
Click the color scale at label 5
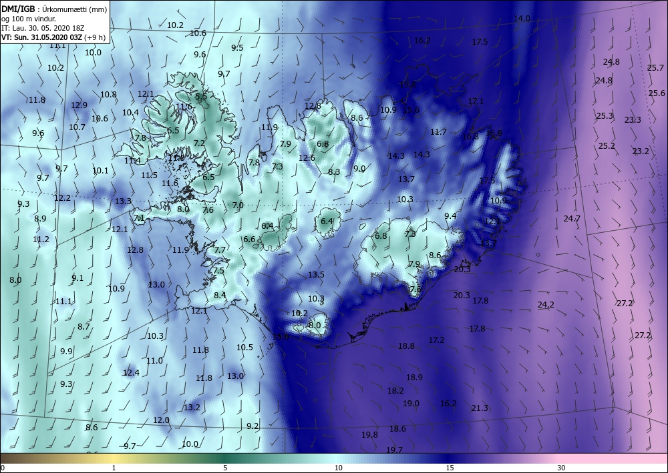225,468
